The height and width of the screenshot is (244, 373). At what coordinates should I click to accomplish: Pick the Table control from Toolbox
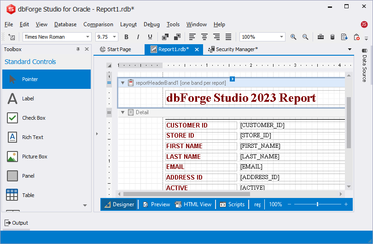click(28, 195)
